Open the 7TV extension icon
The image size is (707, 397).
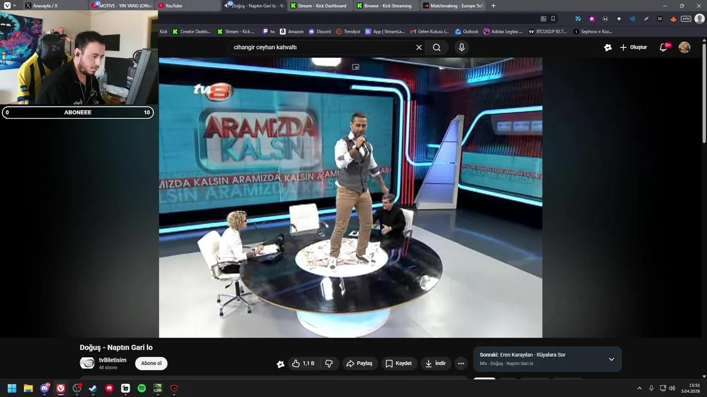(x=578, y=19)
